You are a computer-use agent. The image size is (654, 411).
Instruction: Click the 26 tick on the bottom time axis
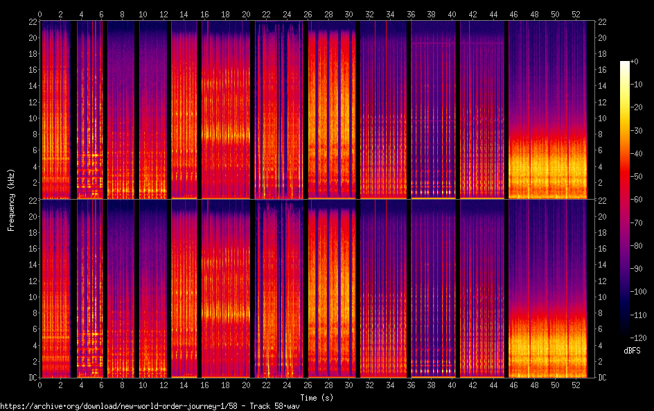(x=308, y=384)
